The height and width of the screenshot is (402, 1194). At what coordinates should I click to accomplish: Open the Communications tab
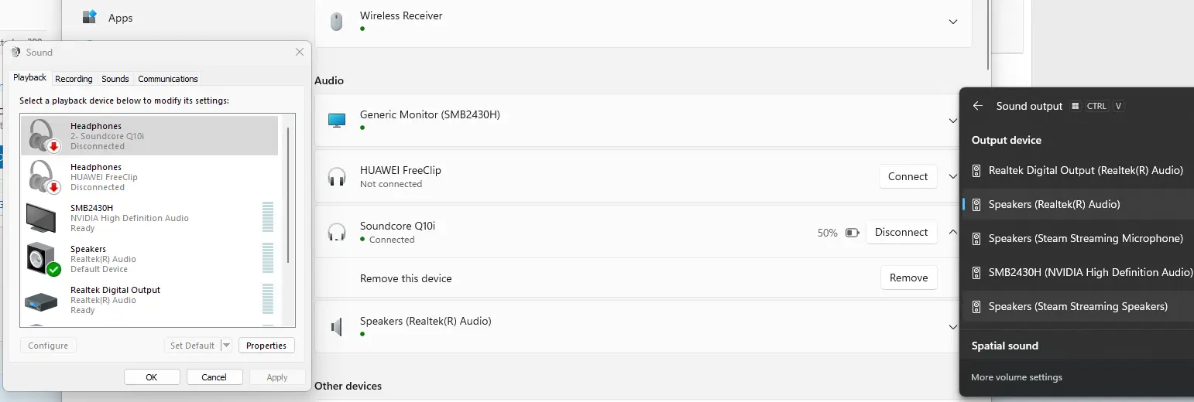pos(168,79)
